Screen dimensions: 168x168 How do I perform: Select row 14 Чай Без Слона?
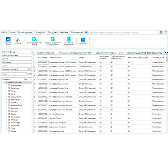pos(99,118)
